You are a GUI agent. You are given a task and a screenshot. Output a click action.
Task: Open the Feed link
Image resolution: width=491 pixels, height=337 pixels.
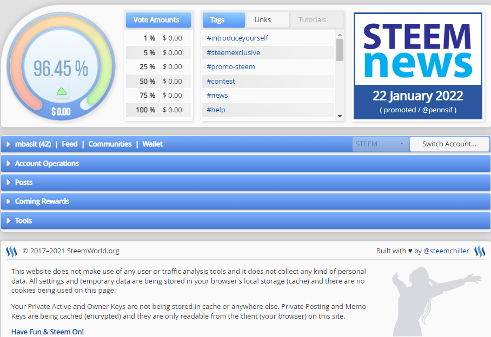(x=70, y=144)
